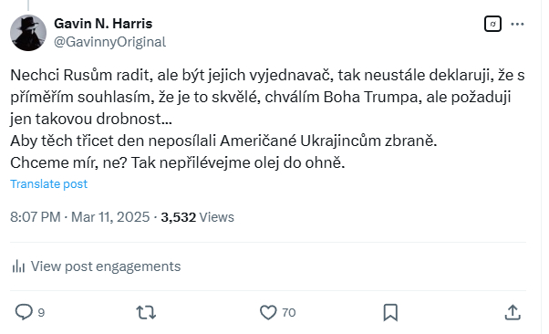Click the 70 likes count number
Screen dimensions: 549x334
click(x=289, y=312)
